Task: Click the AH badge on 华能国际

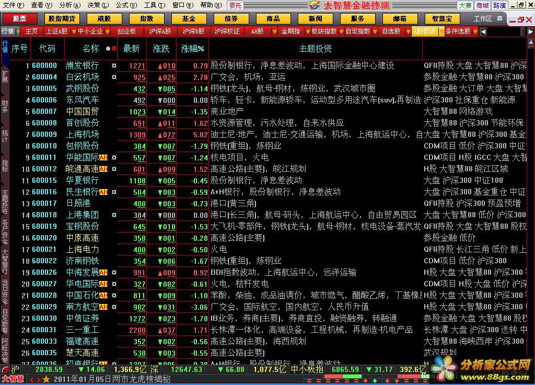Action: [103, 158]
